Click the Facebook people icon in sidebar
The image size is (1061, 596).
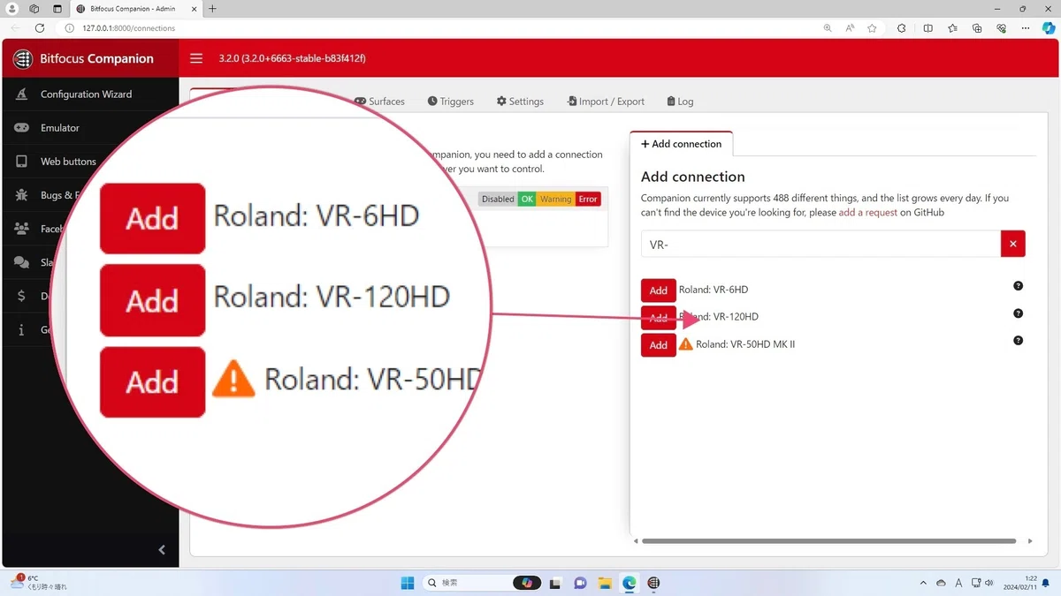tap(21, 229)
